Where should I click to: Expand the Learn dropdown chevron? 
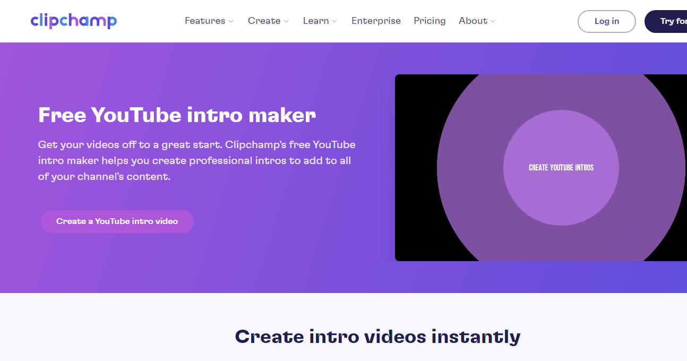[x=334, y=21]
